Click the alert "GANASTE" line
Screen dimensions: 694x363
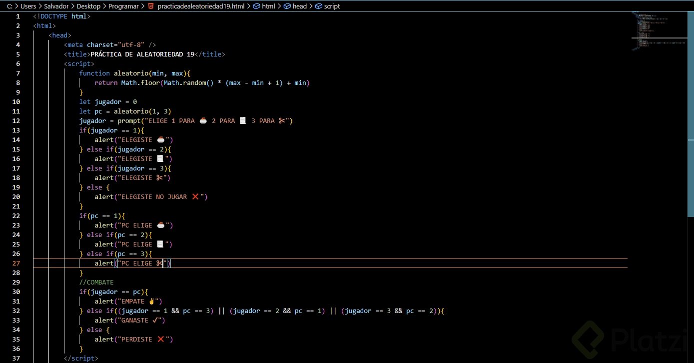pyautogui.click(x=129, y=320)
